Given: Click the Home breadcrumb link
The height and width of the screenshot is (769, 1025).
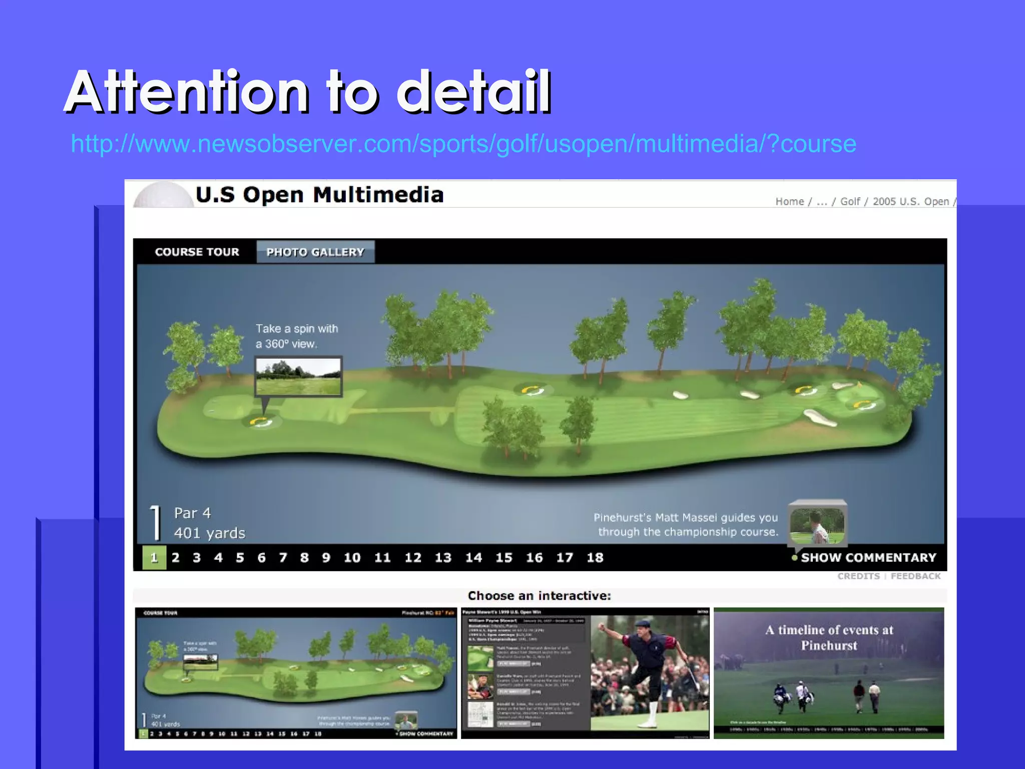Looking at the screenshot, I should click(789, 201).
